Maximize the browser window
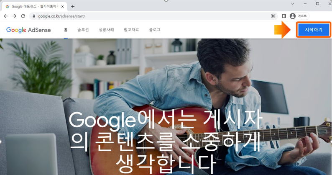The height and width of the screenshot is (175, 332). click(317, 4)
